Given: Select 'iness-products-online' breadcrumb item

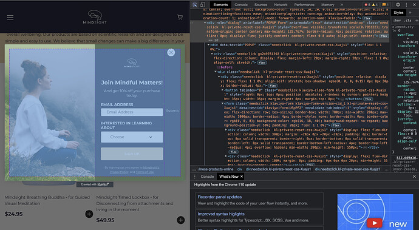Looking at the screenshot, I should coord(216,169).
